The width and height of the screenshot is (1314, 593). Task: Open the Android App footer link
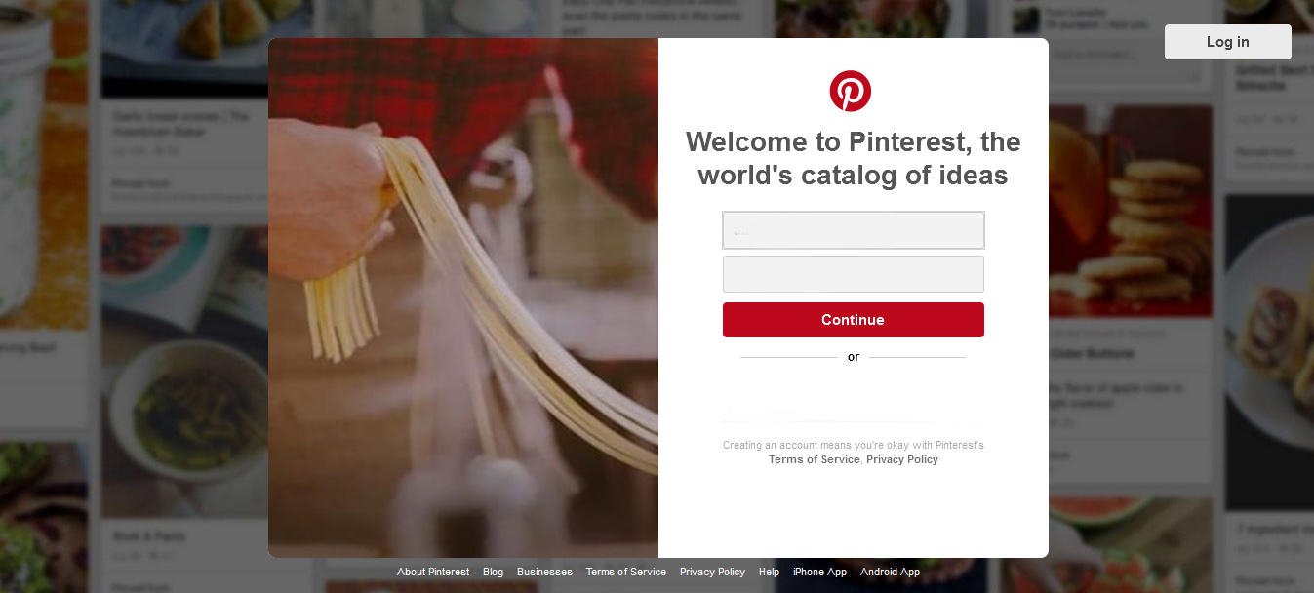coord(890,572)
